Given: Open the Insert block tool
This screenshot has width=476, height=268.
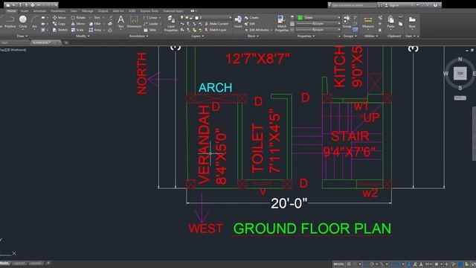Looking at the screenshot, I should point(238,22).
